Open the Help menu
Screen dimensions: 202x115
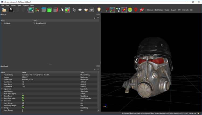coord(32,5)
